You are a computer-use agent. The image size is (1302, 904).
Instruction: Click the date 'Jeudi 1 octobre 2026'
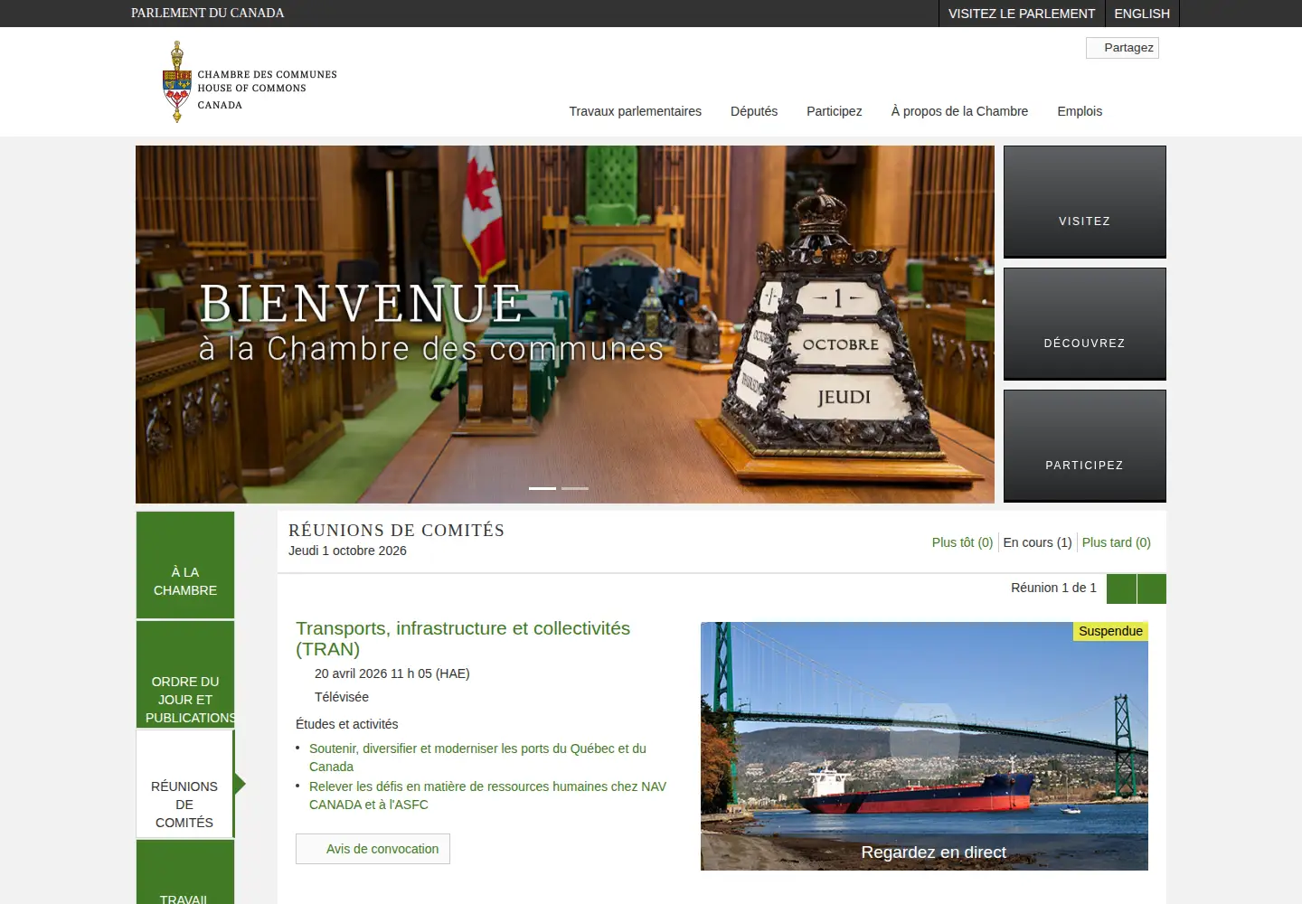point(347,551)
